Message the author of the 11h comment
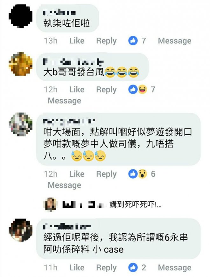The width and height of the screenshot is (210, 277). click(x=175, y=268)
